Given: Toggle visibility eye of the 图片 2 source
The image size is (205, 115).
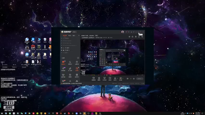Looking at the screenshot, I should point(62,50).
